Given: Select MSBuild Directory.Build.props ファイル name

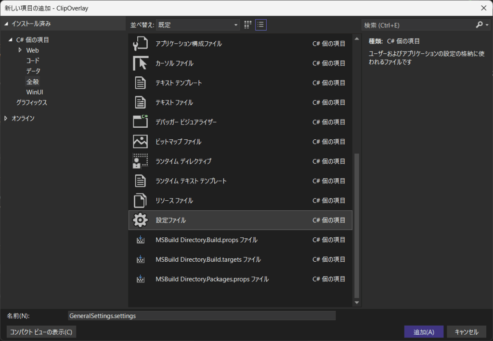Looking at the screenshot, I should [x=206, y=240].
